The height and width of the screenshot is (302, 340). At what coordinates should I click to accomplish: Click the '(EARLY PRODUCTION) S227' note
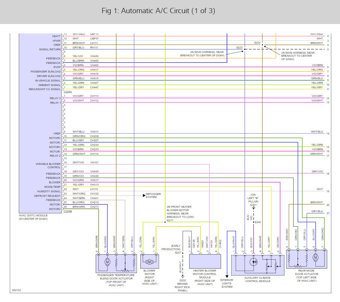(x=171, y=249)
